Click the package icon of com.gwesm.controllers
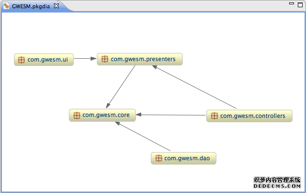The image size is (306, 193). (x=214, y=116)
